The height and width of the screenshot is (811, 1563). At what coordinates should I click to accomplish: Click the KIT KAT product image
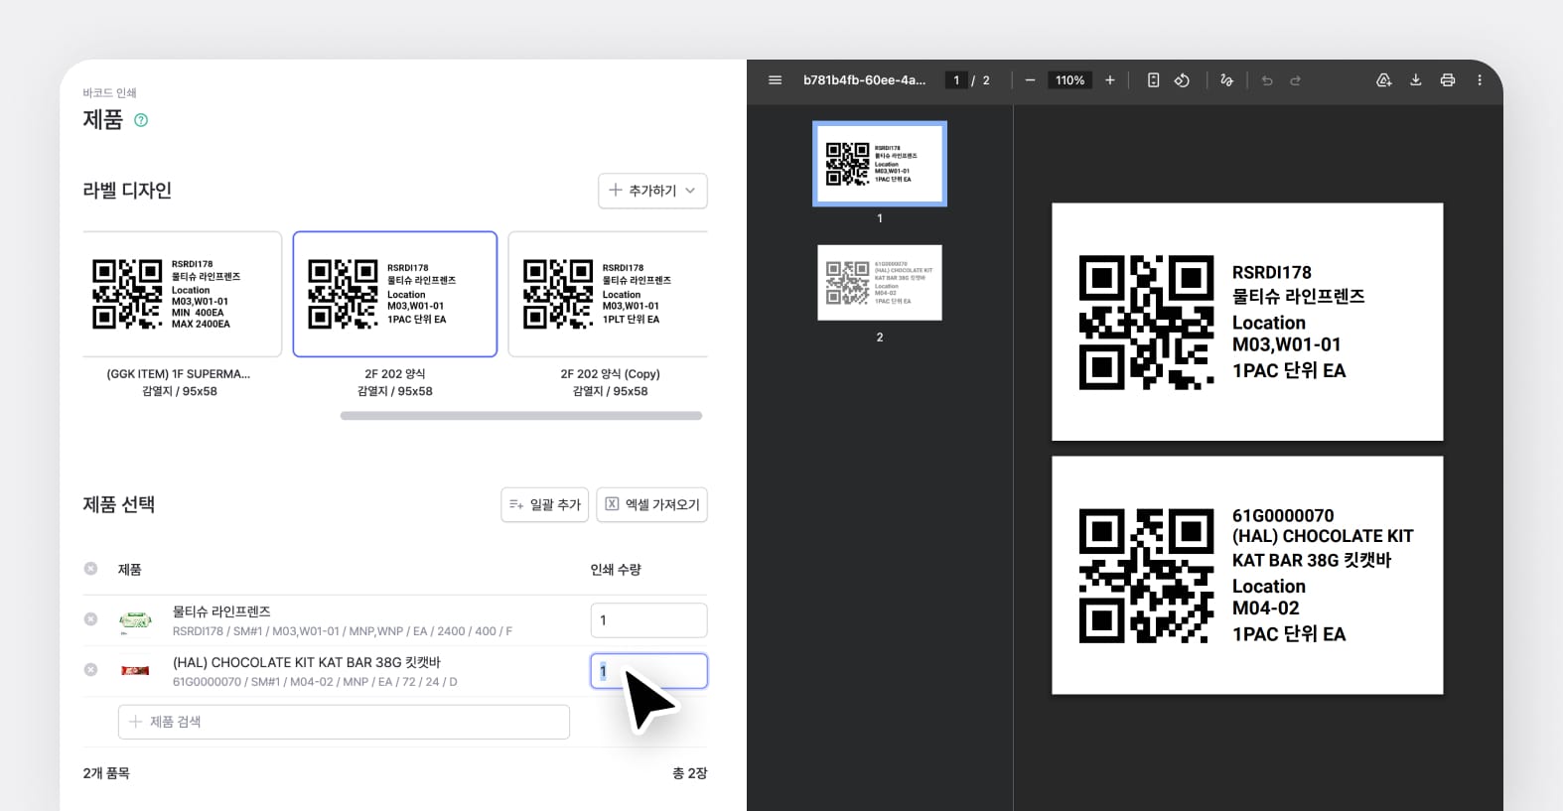coord(135,671)
